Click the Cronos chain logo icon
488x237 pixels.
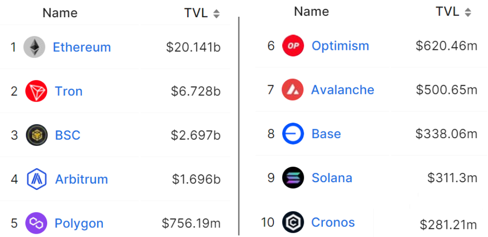(x=293, y=222)
